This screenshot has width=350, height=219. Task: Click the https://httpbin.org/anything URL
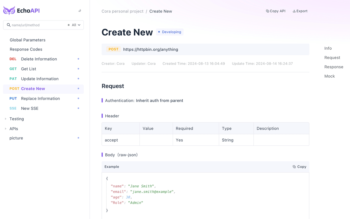(150, 50)
